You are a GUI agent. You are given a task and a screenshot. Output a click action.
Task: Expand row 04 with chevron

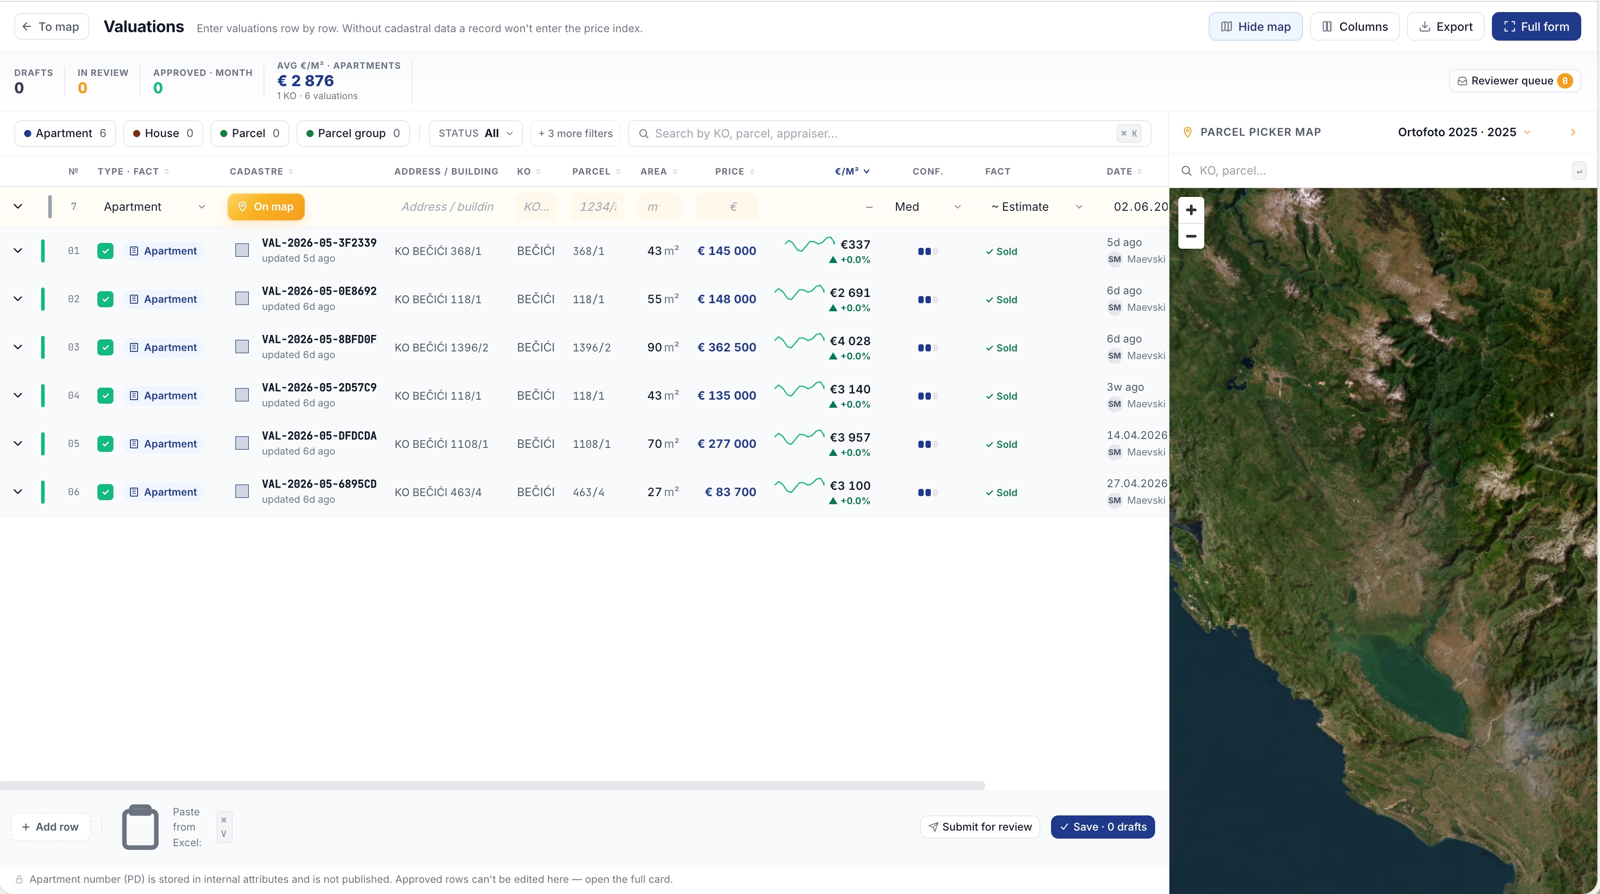click(18, 396)
